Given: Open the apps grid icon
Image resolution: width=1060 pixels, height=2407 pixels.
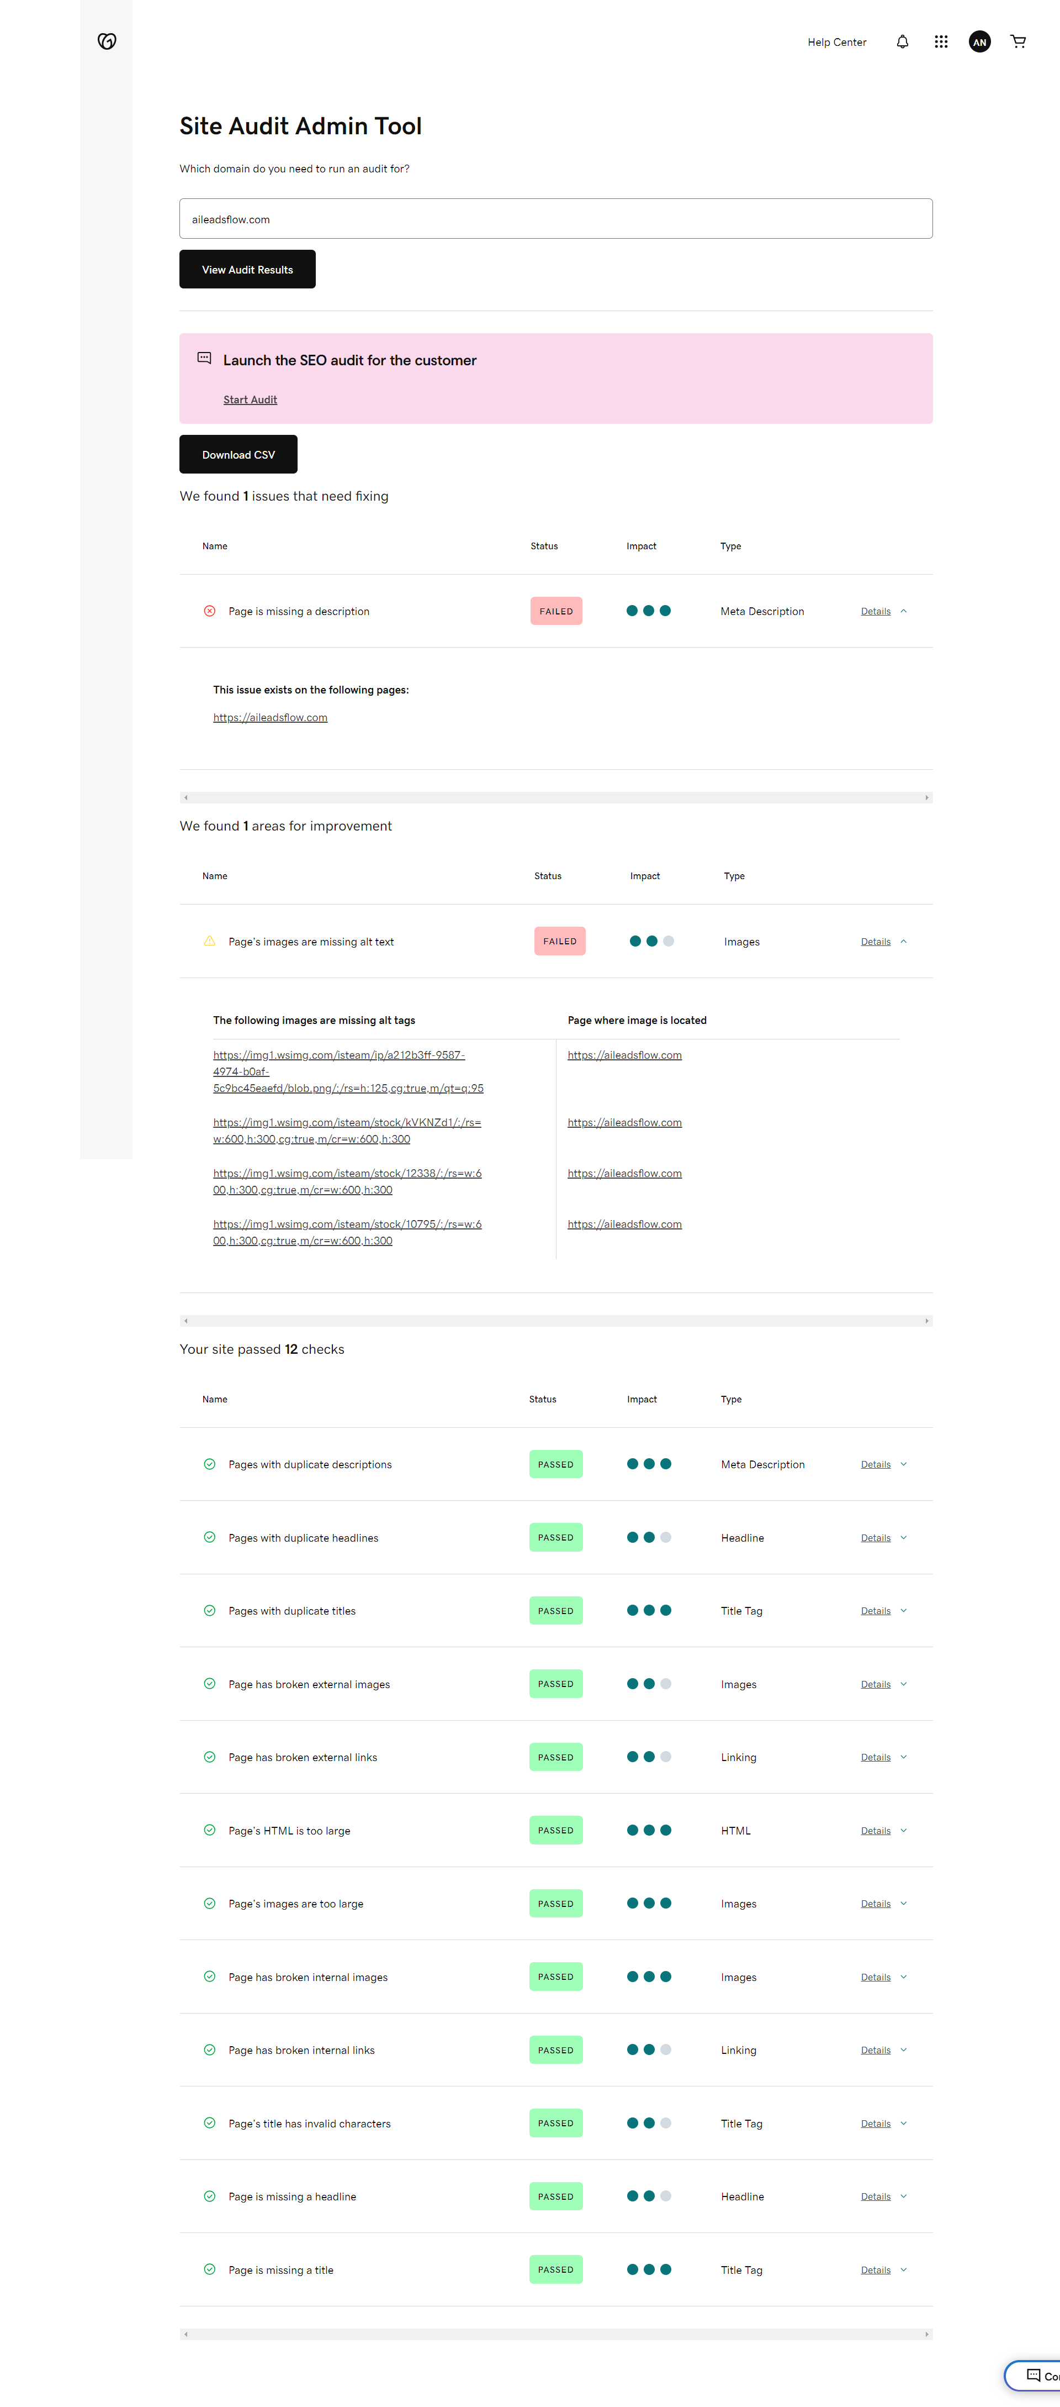Looking at the screenshot, I should [x=940, y=42].
